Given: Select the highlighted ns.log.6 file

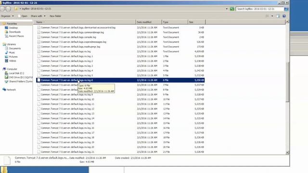Looking at the screenshot, I should coord(120,80).
